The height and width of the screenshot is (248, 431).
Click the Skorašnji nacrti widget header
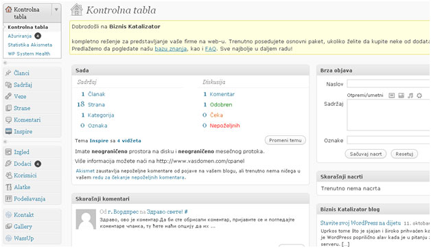[373, 177]
